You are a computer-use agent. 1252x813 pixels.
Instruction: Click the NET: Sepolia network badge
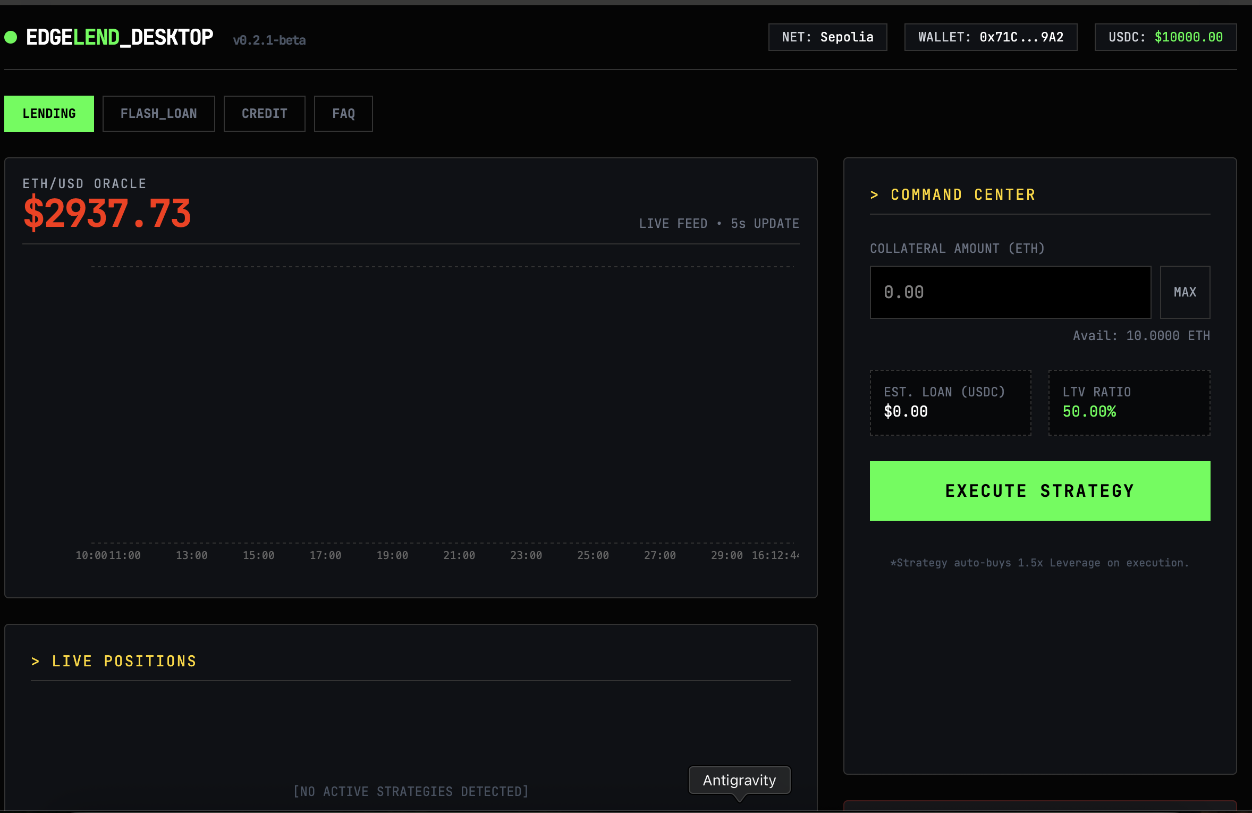point(827,37)
